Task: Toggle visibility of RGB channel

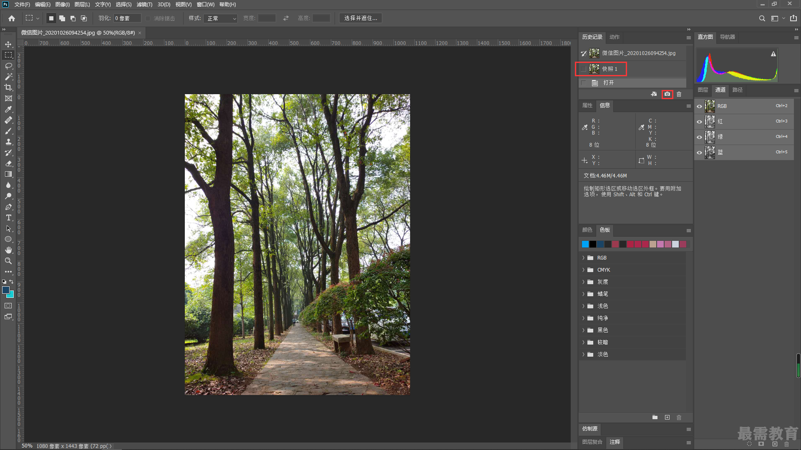Action: click(699, 106)
